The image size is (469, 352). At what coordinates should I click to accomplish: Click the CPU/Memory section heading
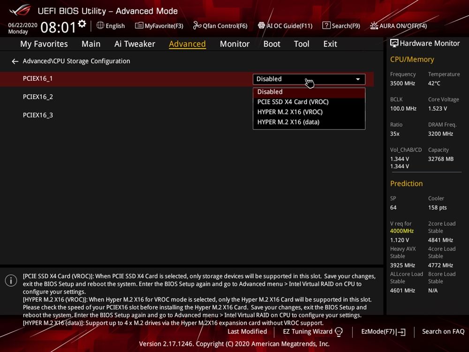tap(412, 60)
